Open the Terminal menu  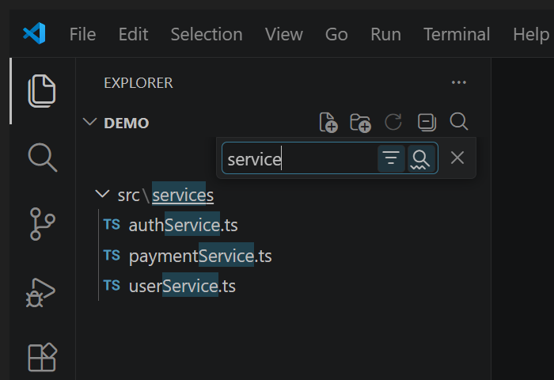pos(457,34)
